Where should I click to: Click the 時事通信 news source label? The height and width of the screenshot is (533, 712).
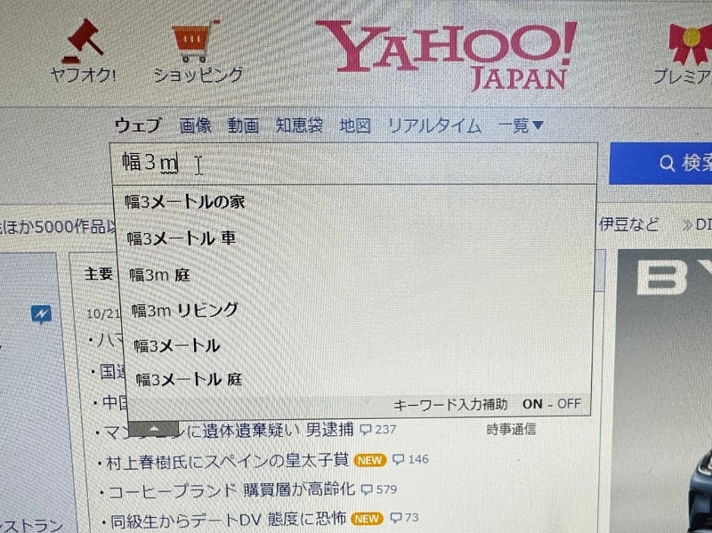click(511, 429)
